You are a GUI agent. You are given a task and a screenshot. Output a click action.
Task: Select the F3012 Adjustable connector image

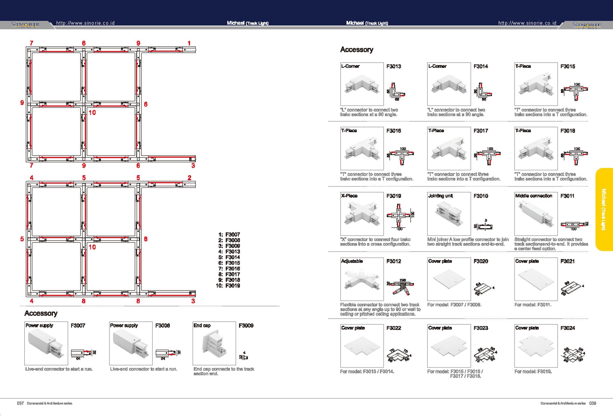362,279
